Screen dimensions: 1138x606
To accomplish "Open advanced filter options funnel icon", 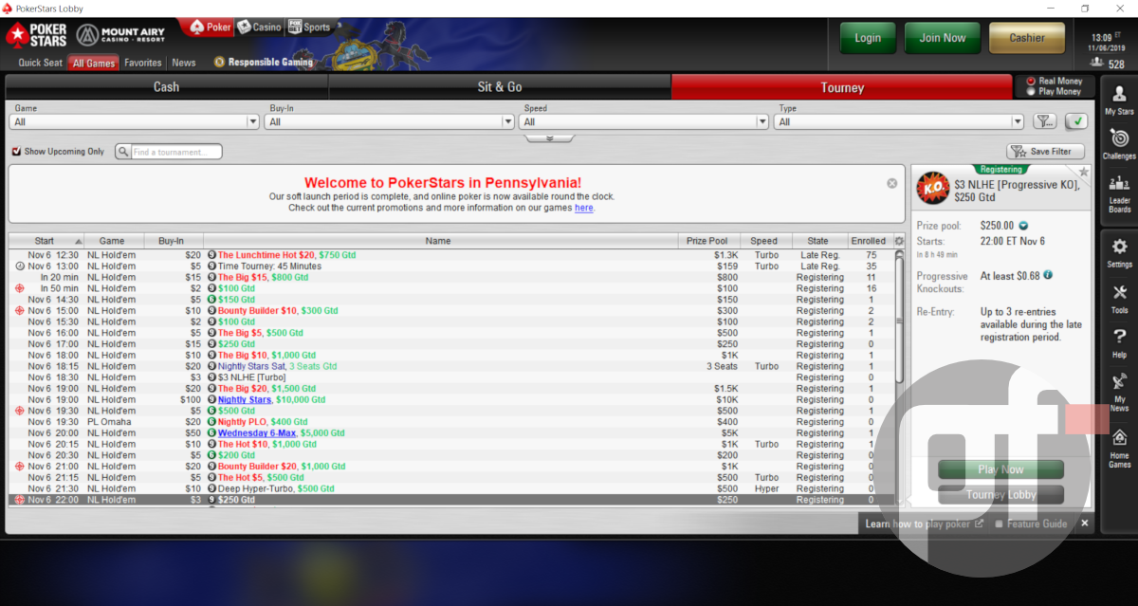I will [1044, 121].
